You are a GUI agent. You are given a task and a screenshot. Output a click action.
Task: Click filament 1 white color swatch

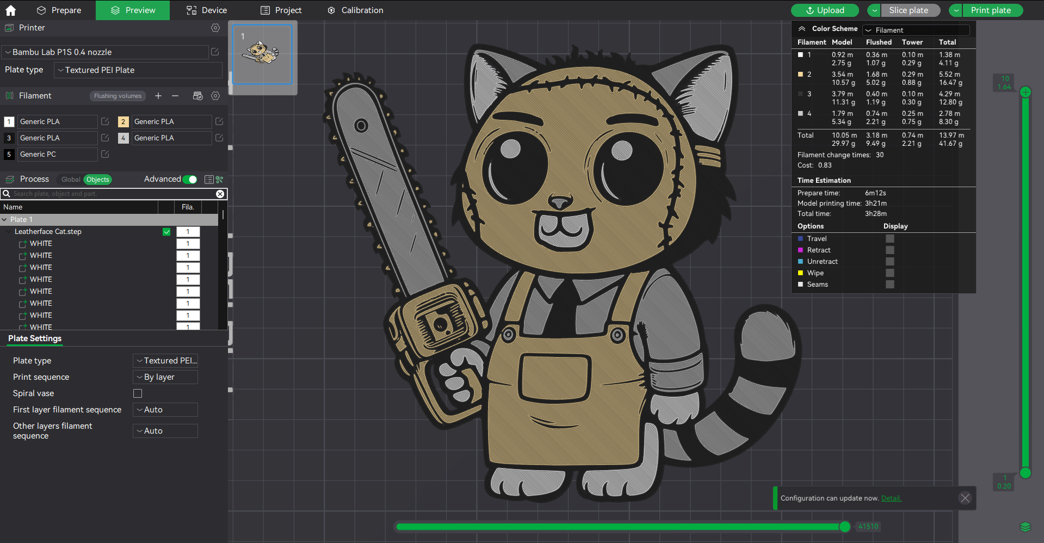[9, 122]
